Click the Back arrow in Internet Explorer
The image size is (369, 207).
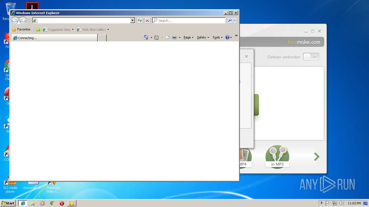click(x=15, y=20)
